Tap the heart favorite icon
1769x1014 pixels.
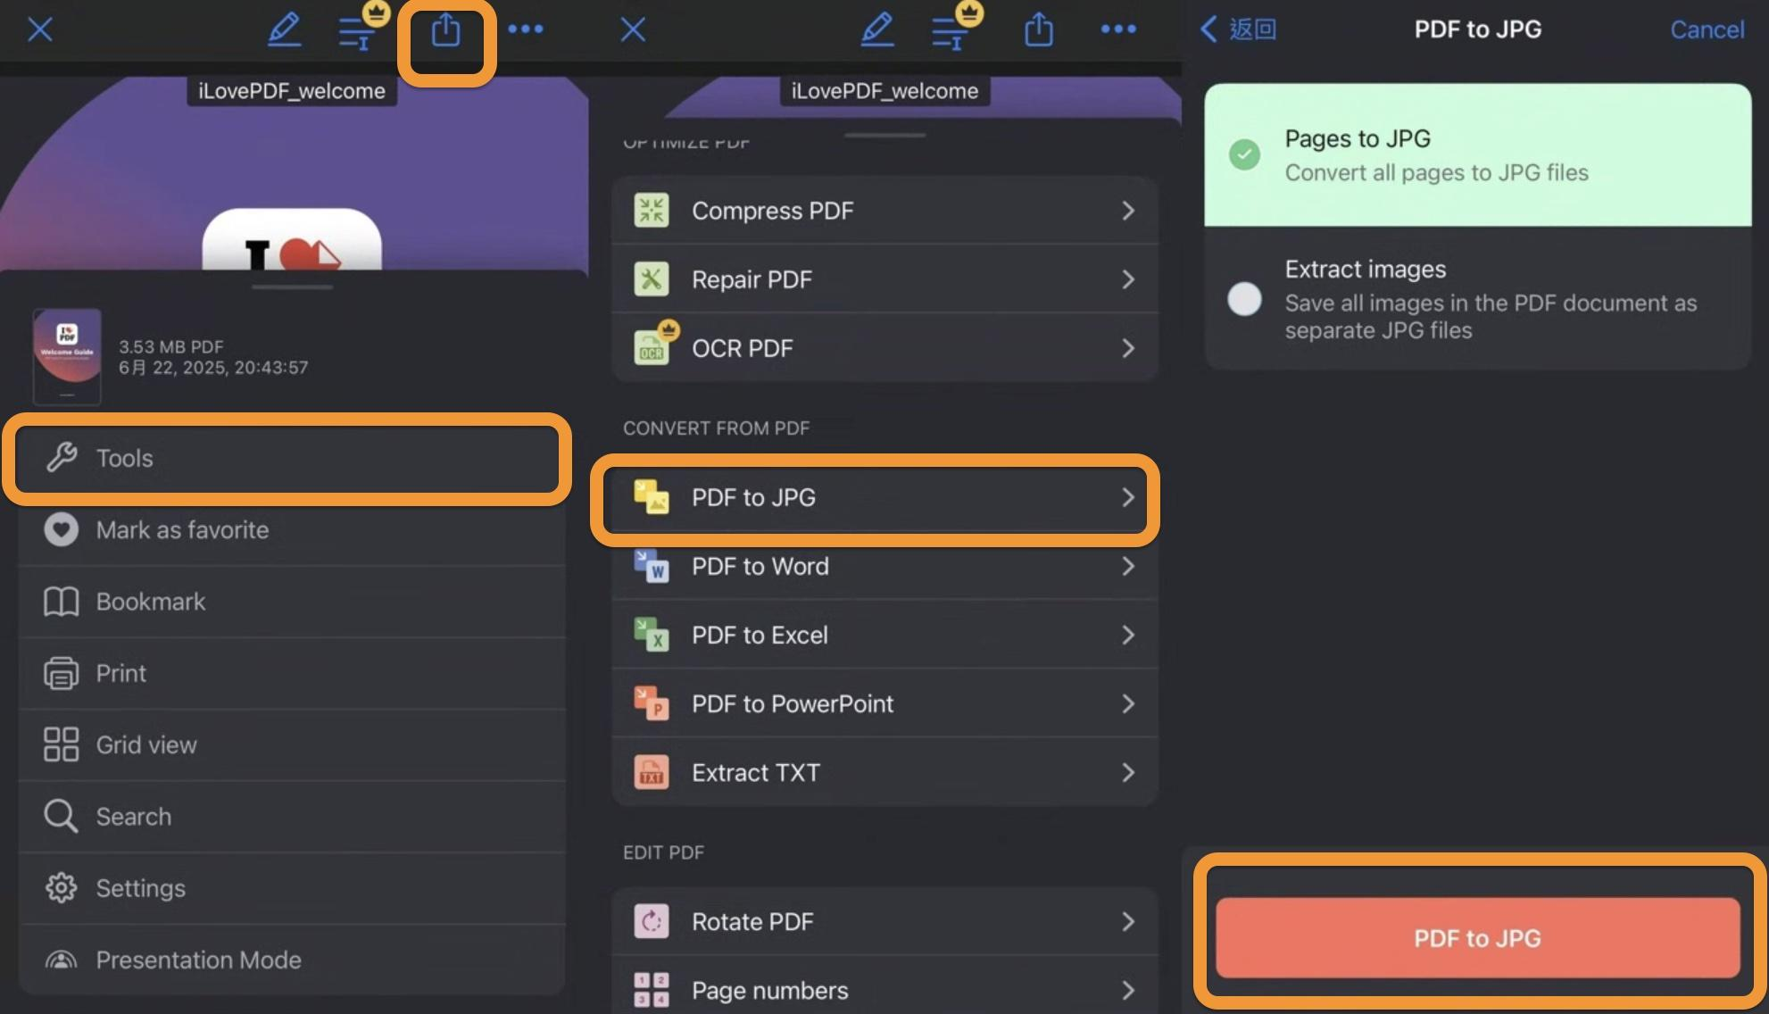point(62,530)
